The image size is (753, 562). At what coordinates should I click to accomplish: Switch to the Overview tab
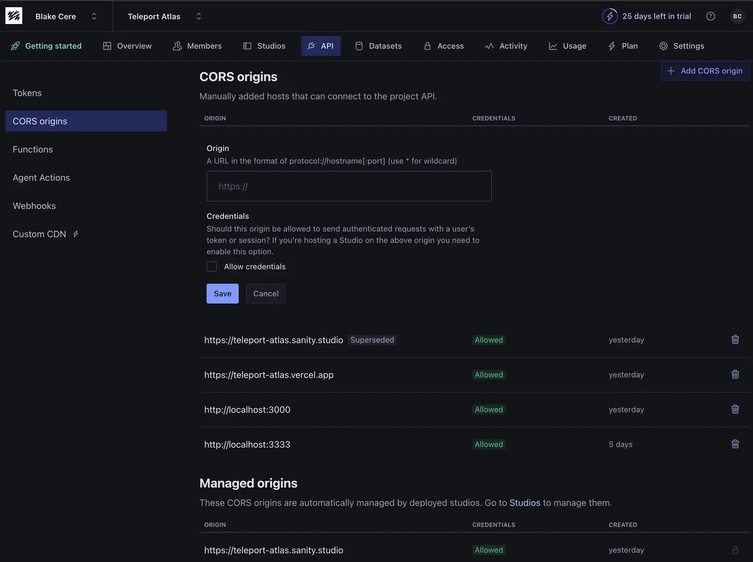click(127, 46)
